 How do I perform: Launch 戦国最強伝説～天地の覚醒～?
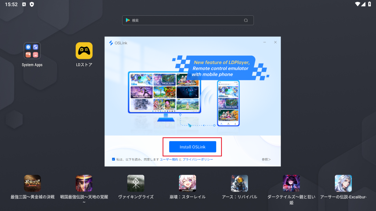tap(84, 183)
